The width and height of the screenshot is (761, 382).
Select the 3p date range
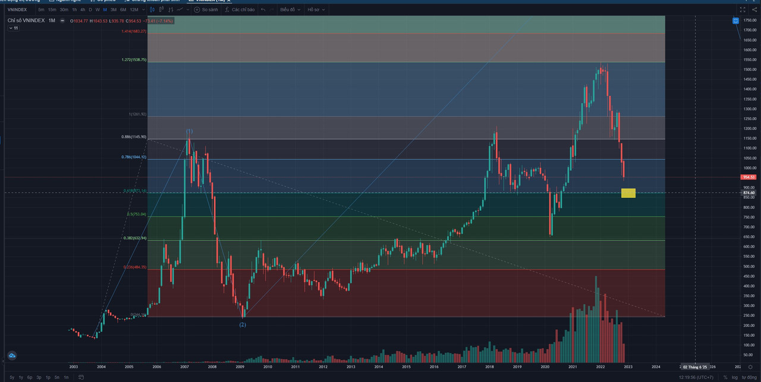tap(39, 377)
